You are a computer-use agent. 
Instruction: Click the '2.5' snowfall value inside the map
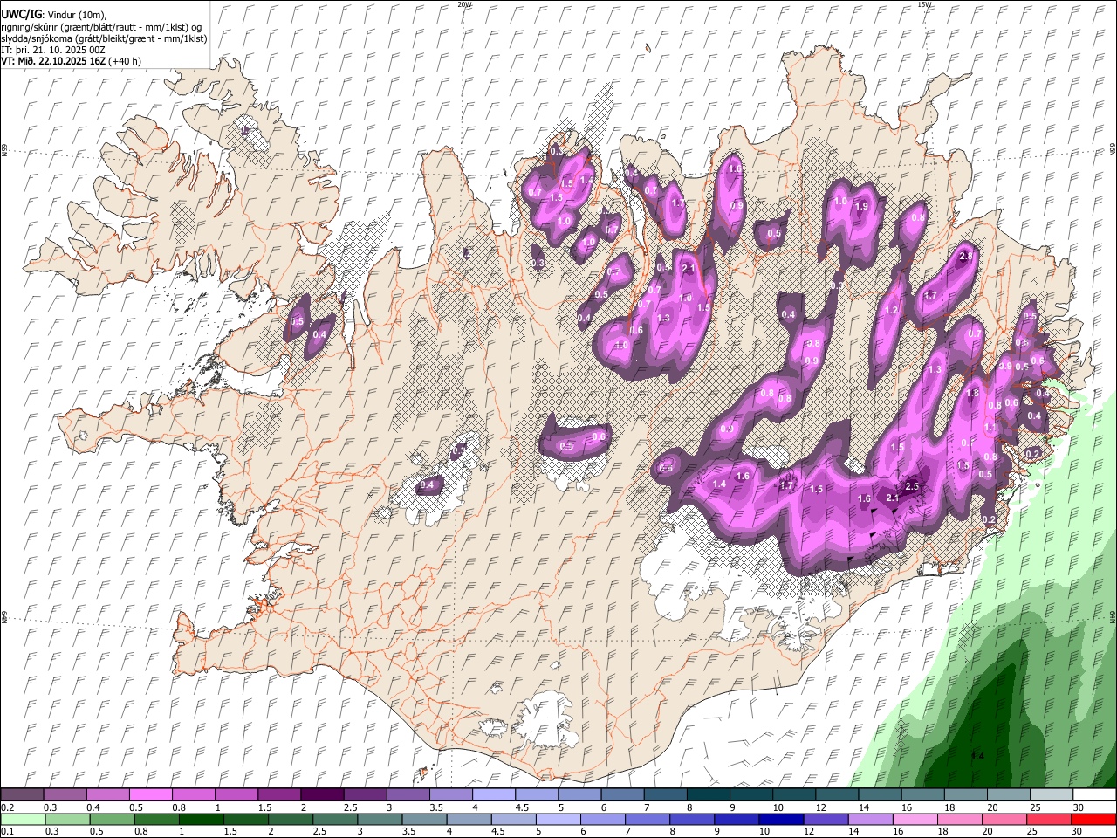click(913, 486)
